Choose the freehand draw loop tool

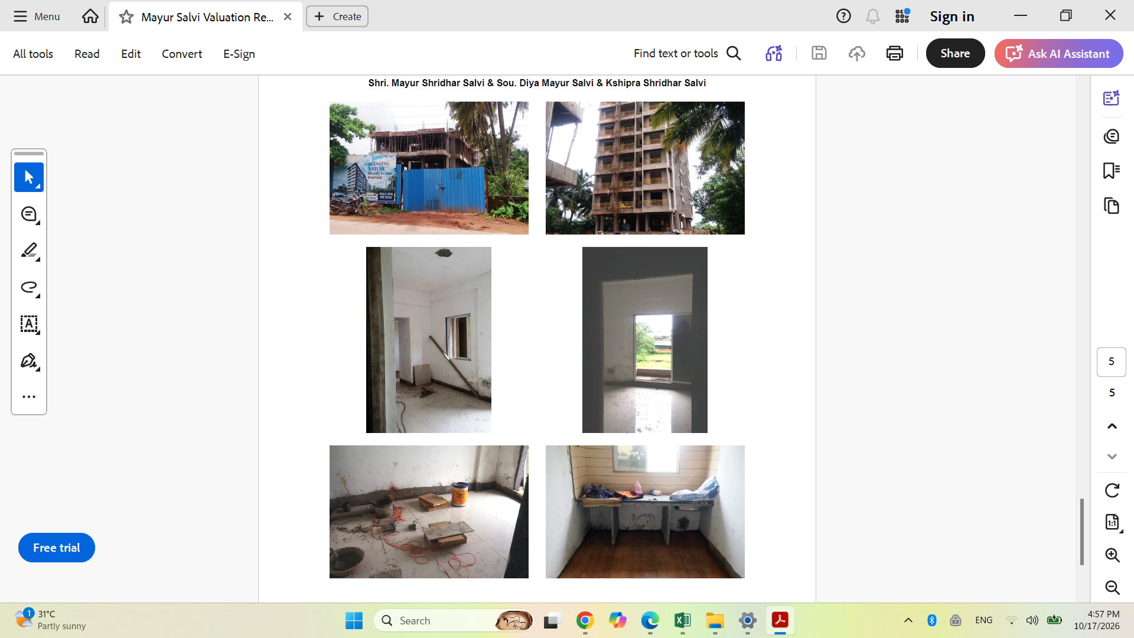[29, 288]
